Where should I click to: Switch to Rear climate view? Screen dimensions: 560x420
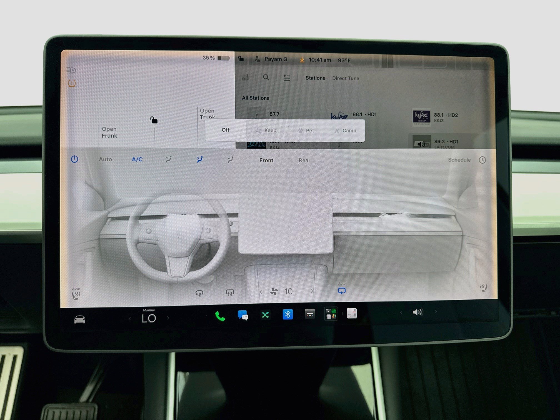coord(304,160)
